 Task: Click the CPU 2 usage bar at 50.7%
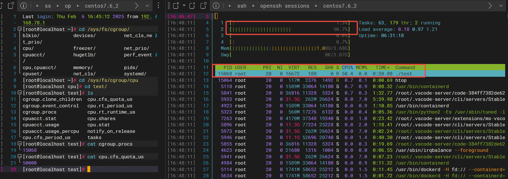pos(289,29)
